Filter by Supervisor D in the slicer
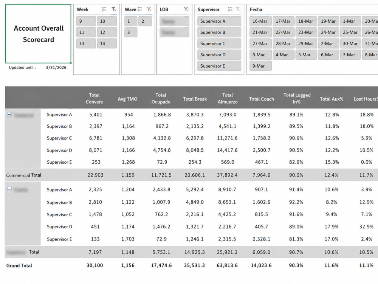This screenshot has width=378, height=284. coord(219,55)
